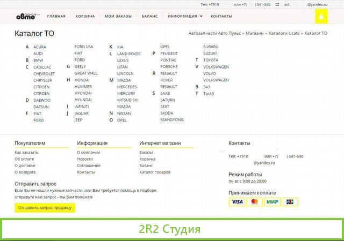Select Баланс in the top menu

pos(149,17)
